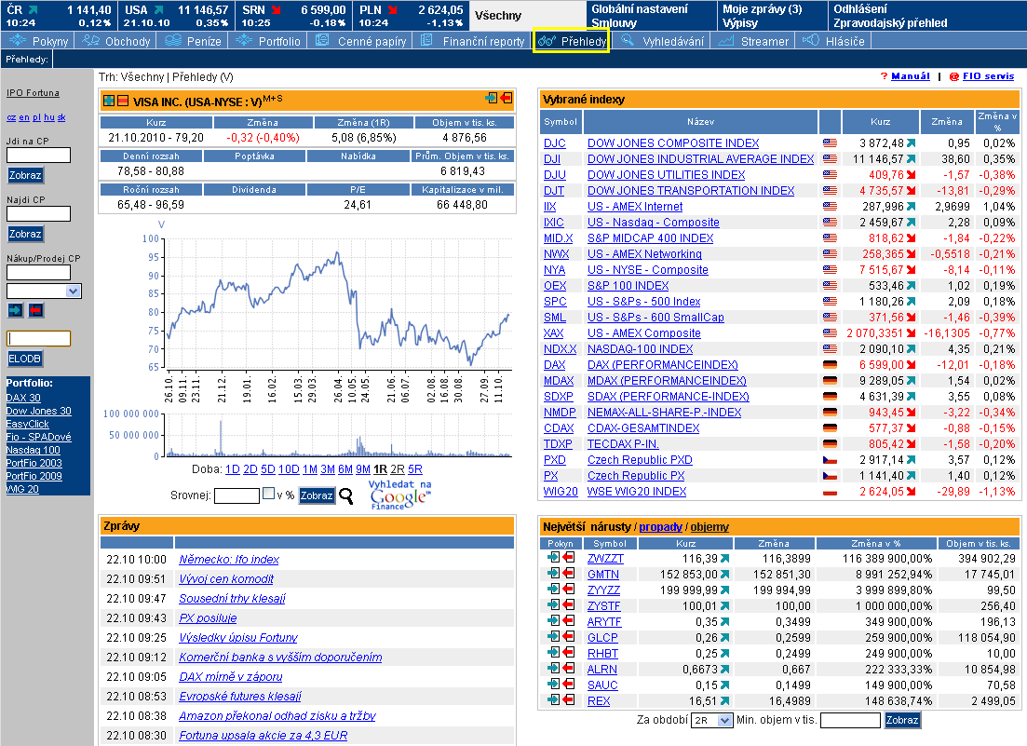Click the blue buy arrow in VISA header
Screen dimensions: 1027x746
coord(492,98)
